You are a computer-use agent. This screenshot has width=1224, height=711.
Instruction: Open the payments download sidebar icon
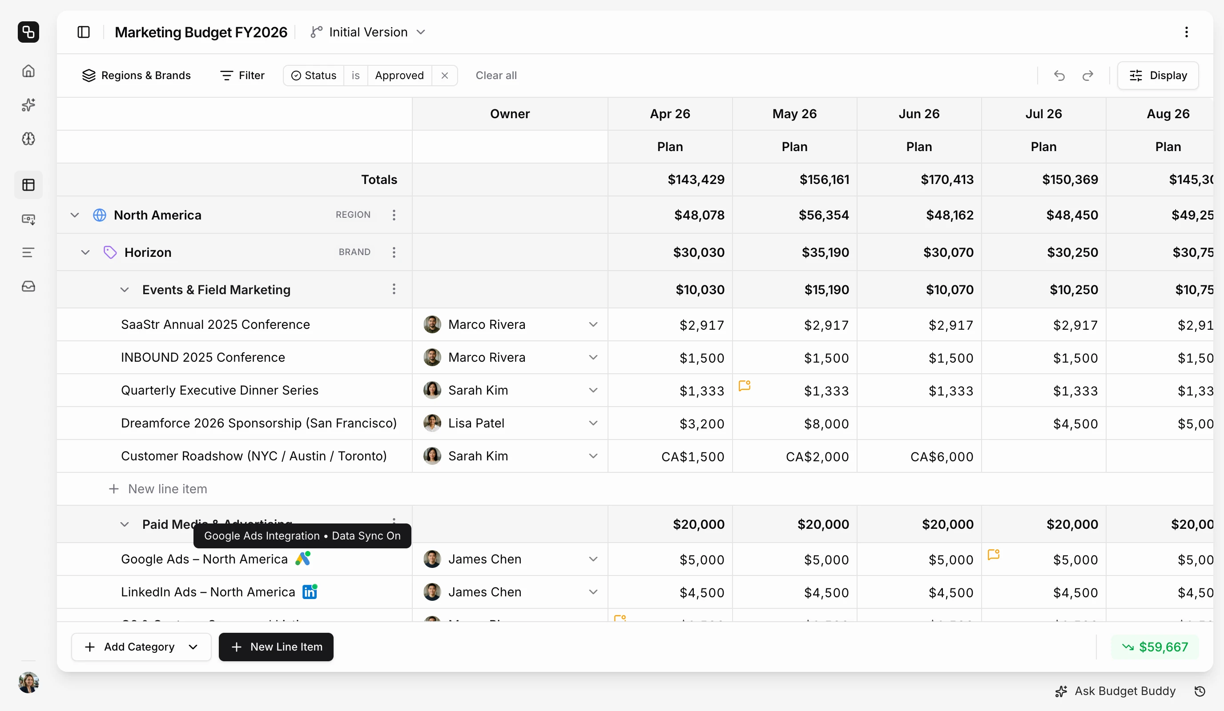28,220
